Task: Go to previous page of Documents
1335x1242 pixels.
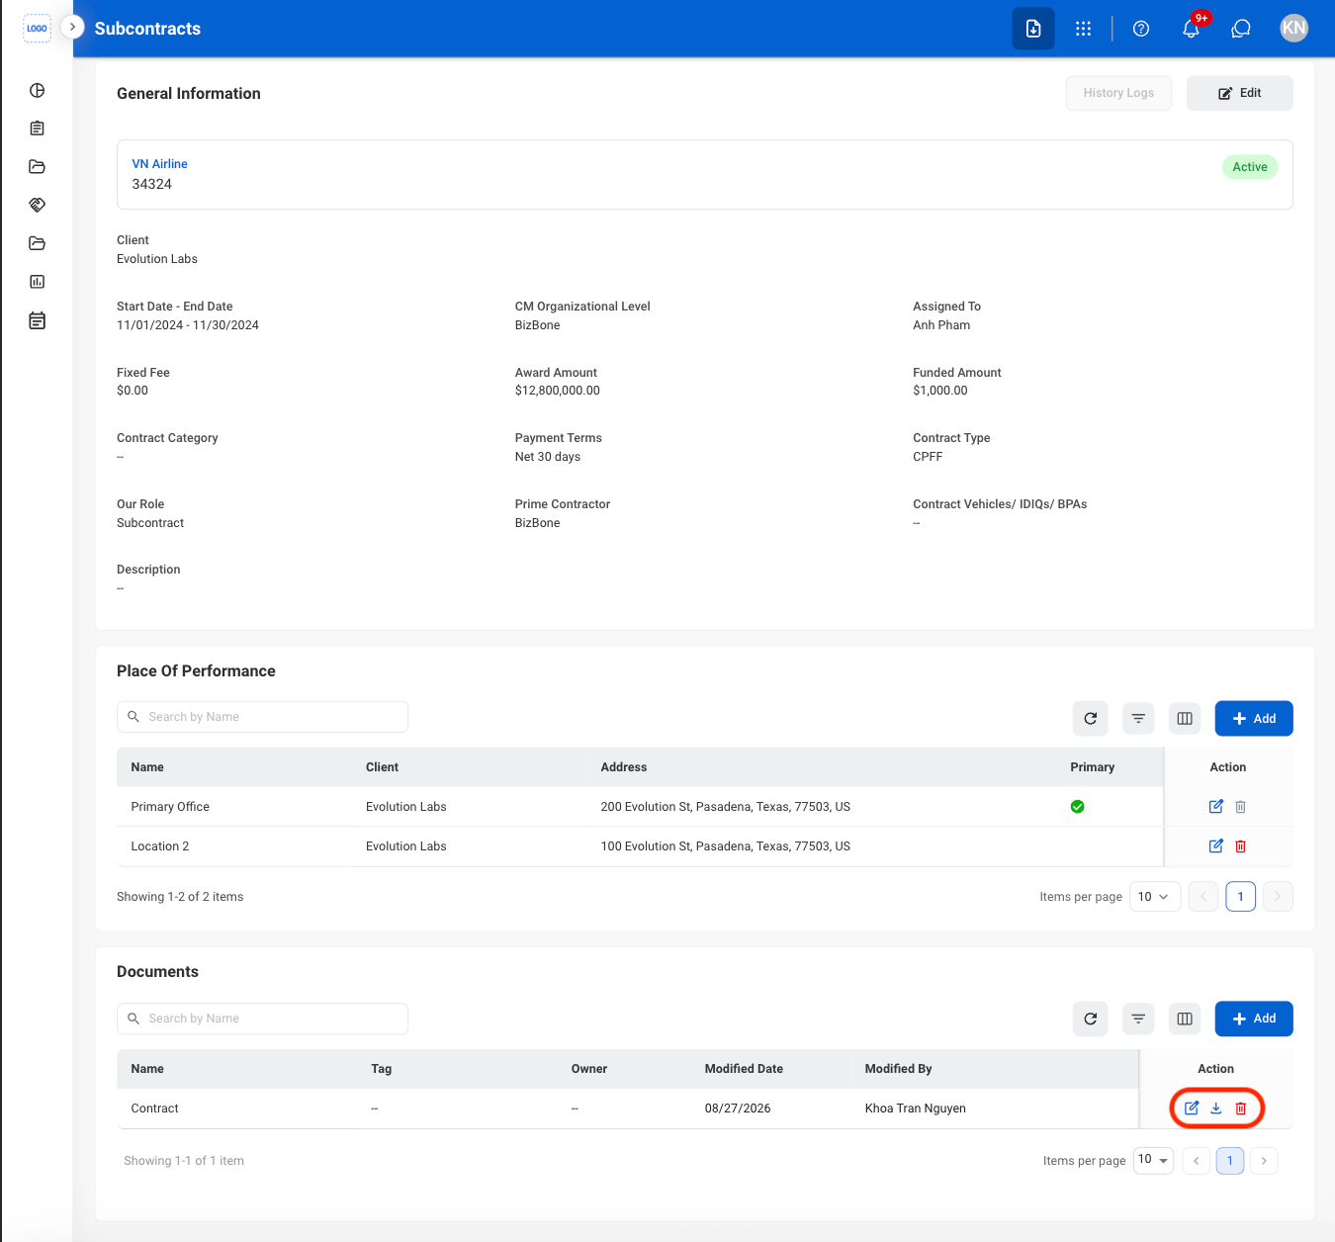Action: [x=1197, y=1161]
